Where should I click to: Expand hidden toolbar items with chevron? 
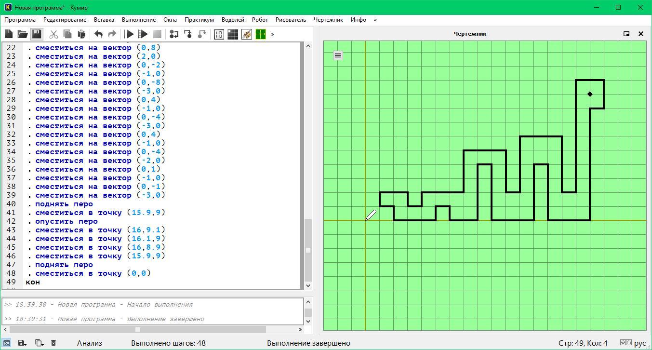point(272,34)
